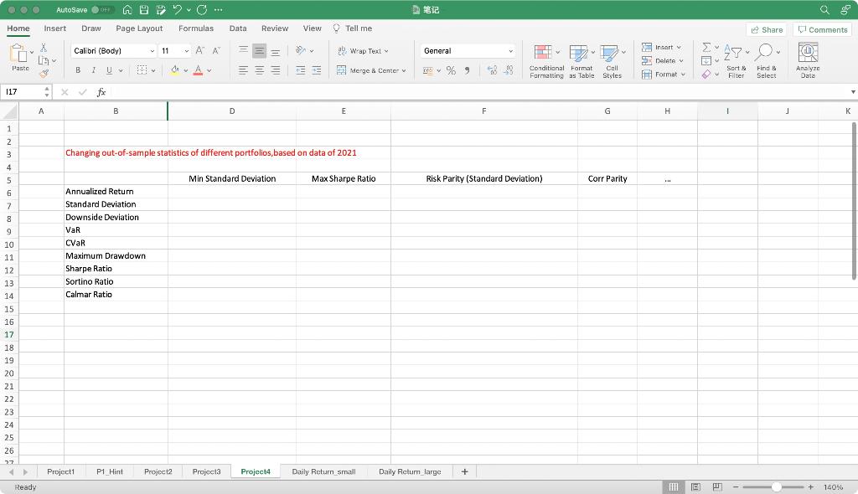This screenshot has height=494, width=858.
Task: Expand Merge & Center options
Action: (x=404, y=70)
